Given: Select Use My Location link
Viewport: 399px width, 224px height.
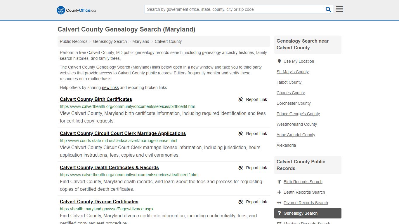Looking at the screenshot, I should [299, 61].
